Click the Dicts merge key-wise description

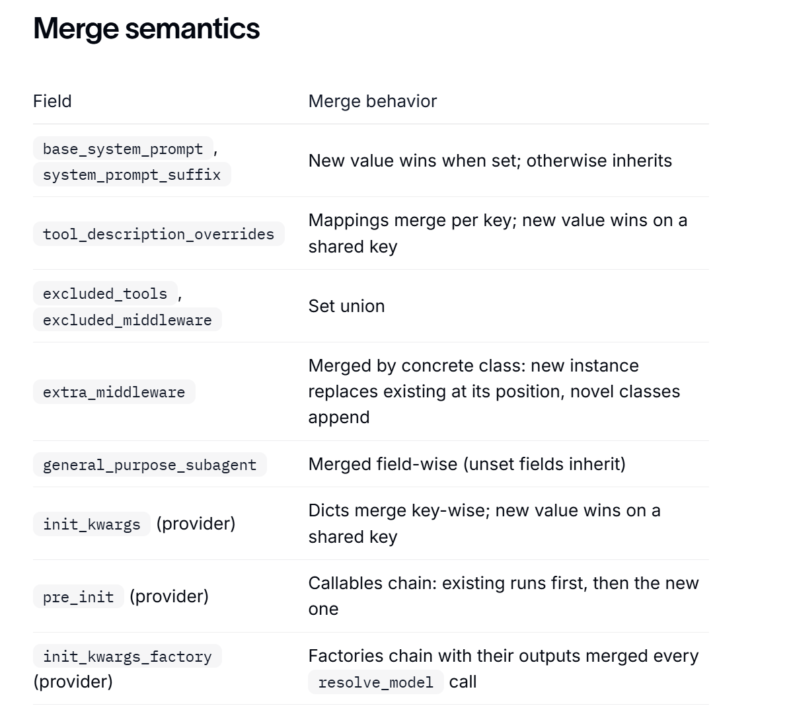(484, 524)
